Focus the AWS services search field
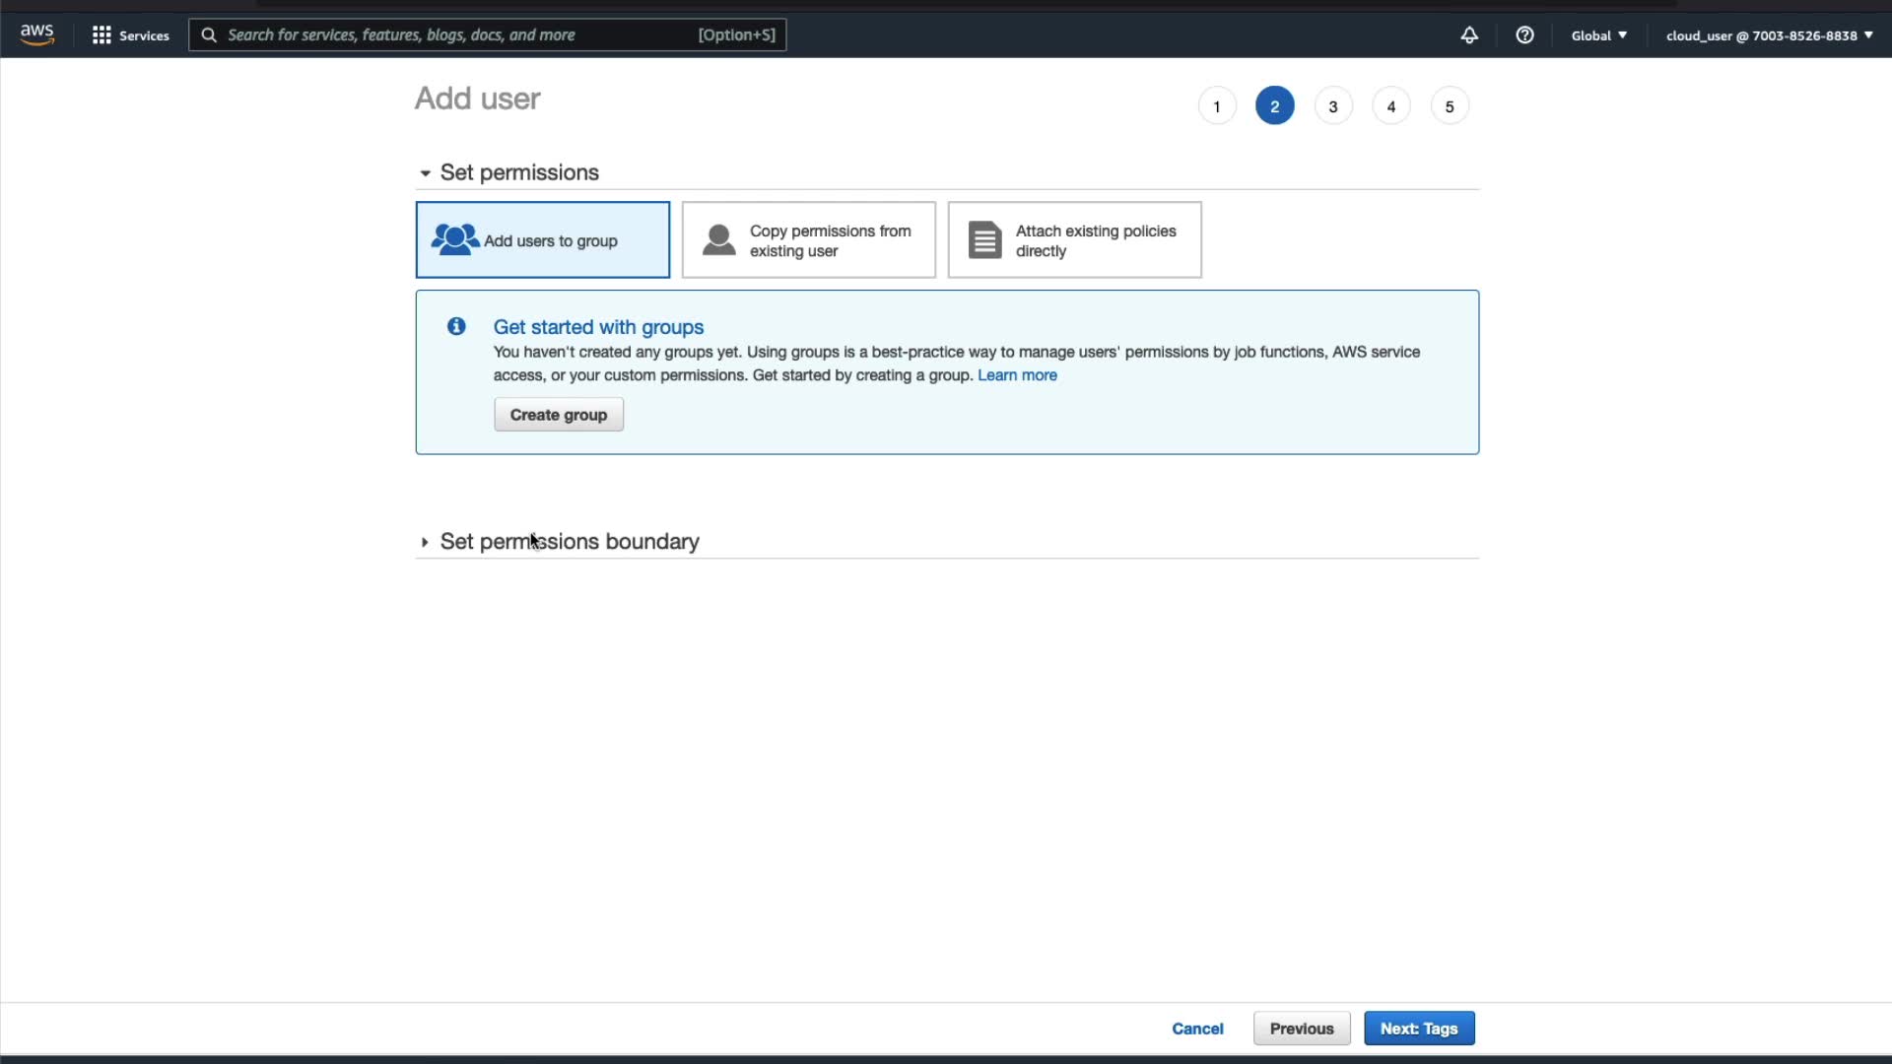1892x1064 pixels. click(x=458, y=35)
